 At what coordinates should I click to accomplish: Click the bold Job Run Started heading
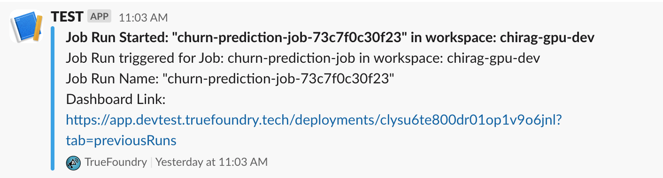pos(330,38)
